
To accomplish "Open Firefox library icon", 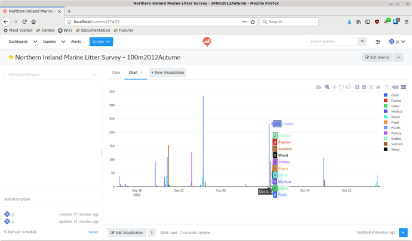I will click(x=358, y=22).
